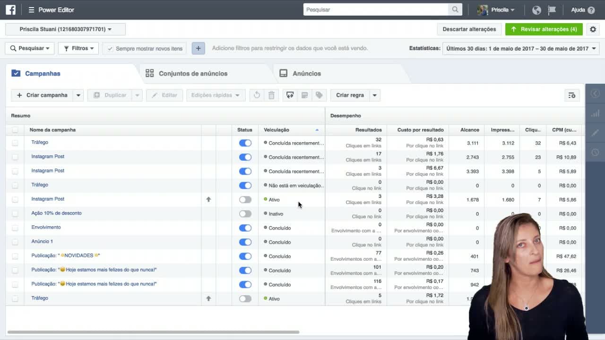The width and height of the screenshot is (605, 340).
Task: Toggle status switch for Anúncio 1
Action: click(x=245, y=242)
